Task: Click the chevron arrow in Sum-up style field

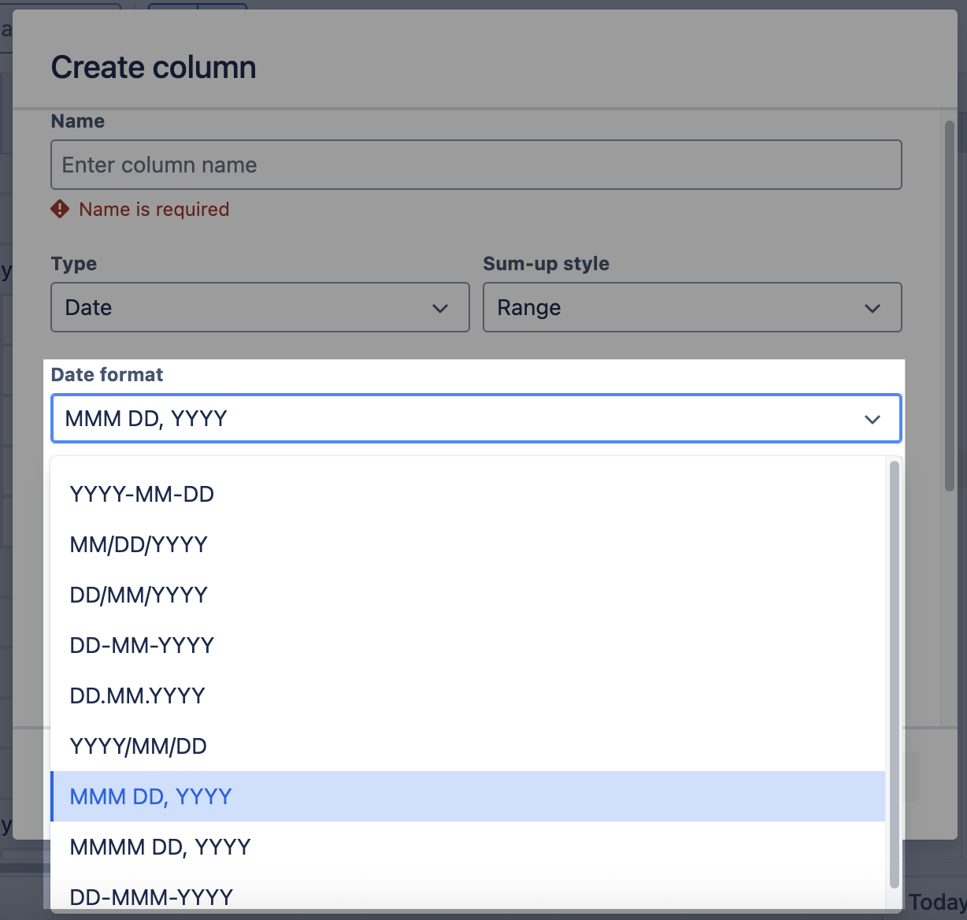Action: (x=872, y=308)
